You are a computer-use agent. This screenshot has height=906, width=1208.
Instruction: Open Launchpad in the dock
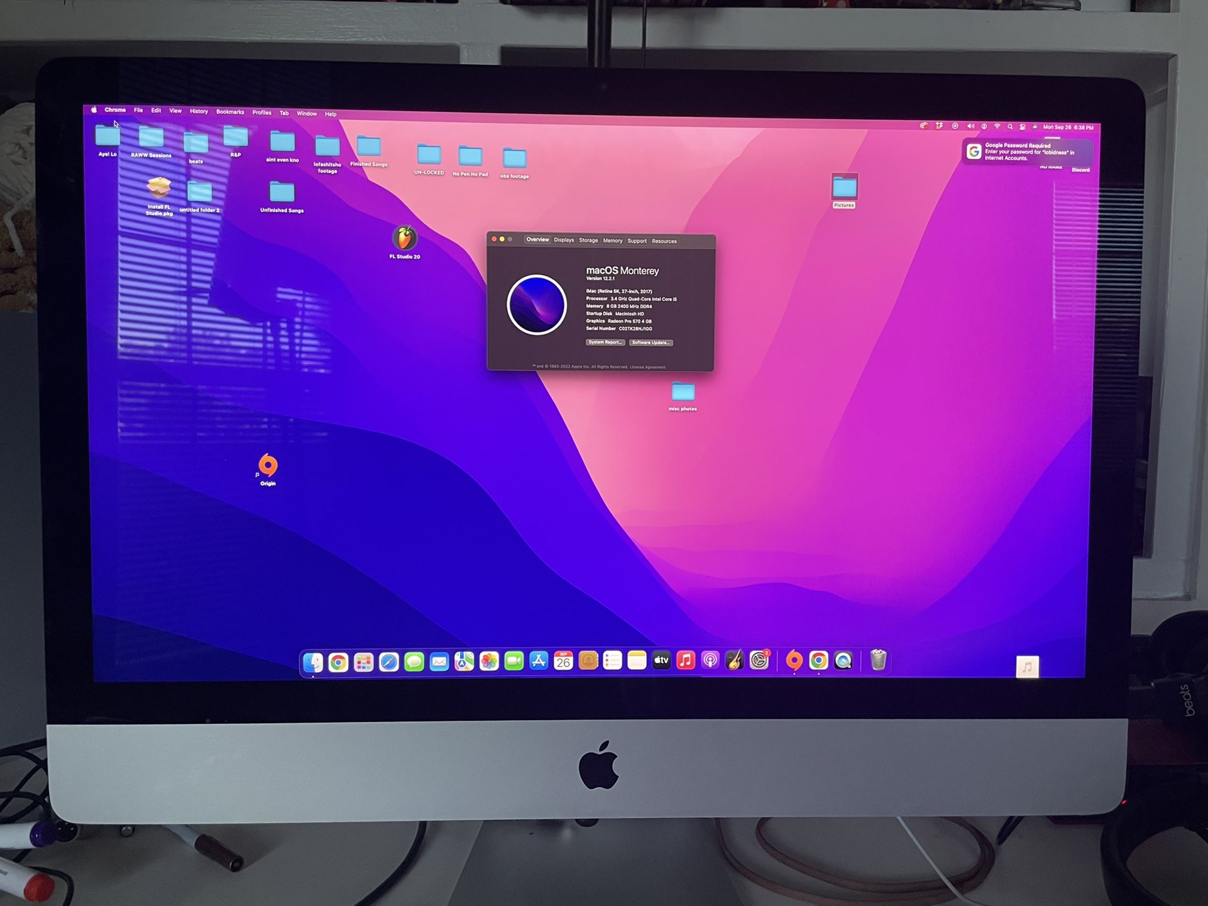[x=363, y=662]
